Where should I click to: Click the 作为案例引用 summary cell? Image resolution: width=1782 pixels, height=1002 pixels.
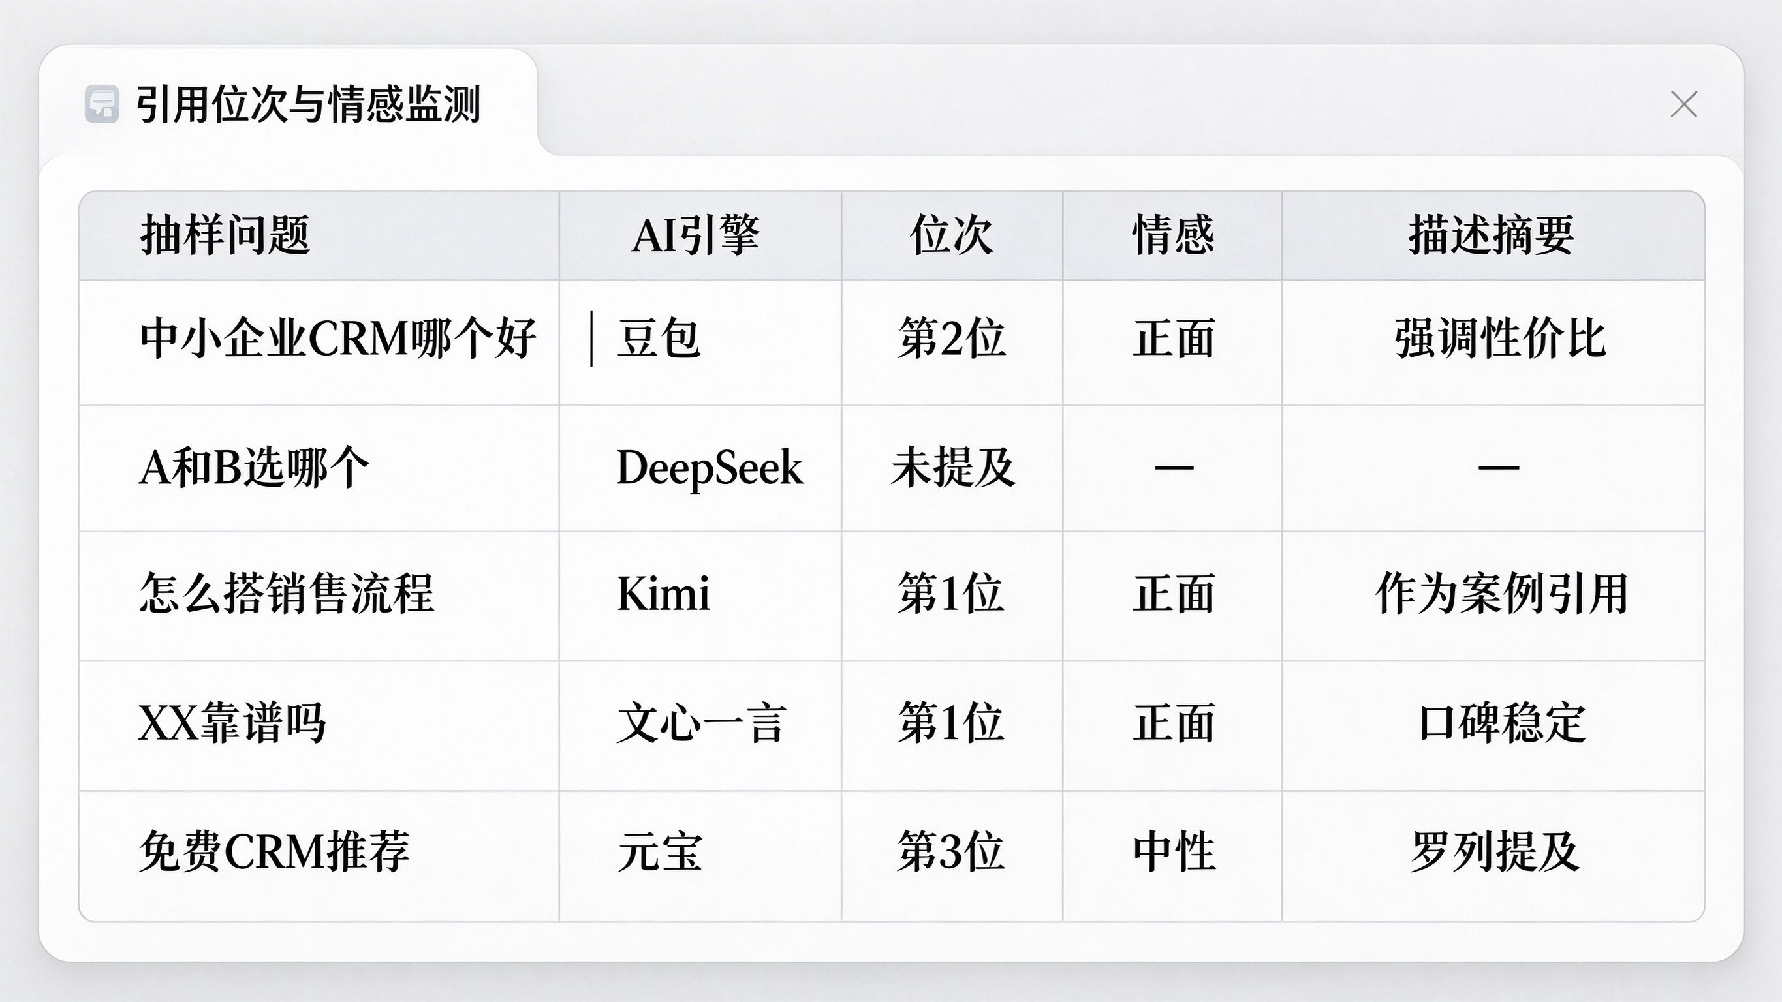(x=1493, y=596)
